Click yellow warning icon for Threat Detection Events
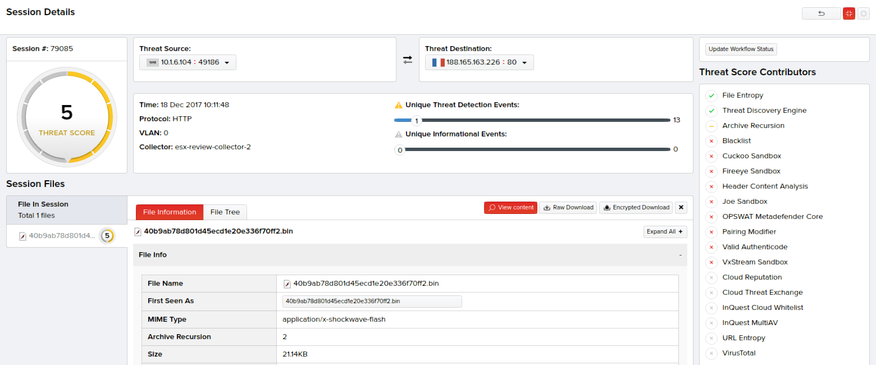876x365 pixels. point(399,105)
